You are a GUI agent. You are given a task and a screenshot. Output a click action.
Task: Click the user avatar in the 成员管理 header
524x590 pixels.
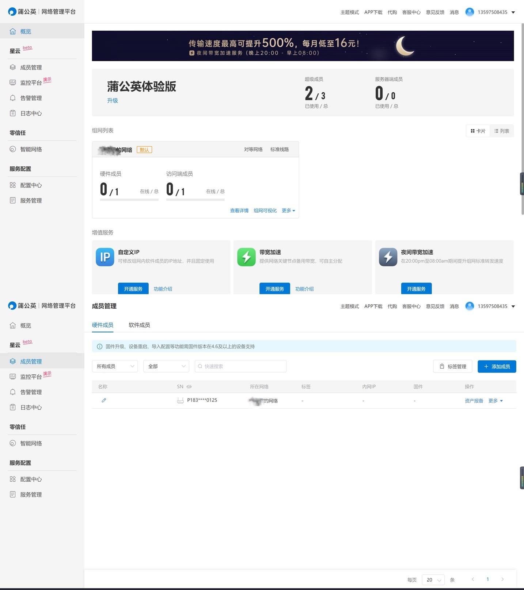[470, 306]
